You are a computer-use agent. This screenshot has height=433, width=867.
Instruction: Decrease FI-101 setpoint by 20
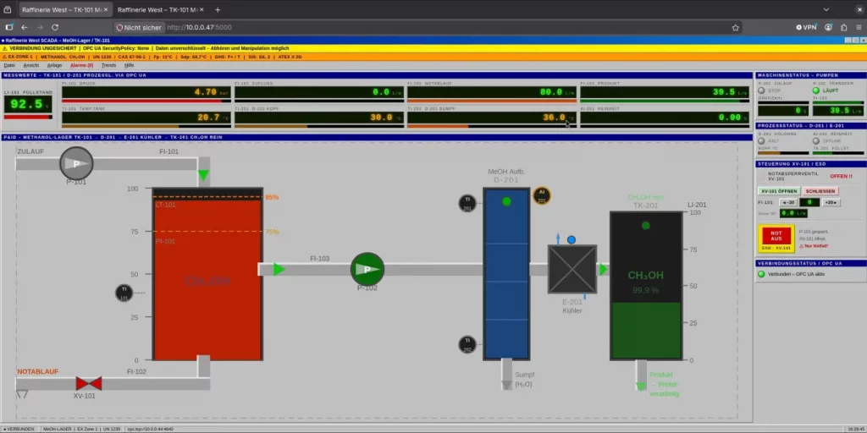coord(788,203)
